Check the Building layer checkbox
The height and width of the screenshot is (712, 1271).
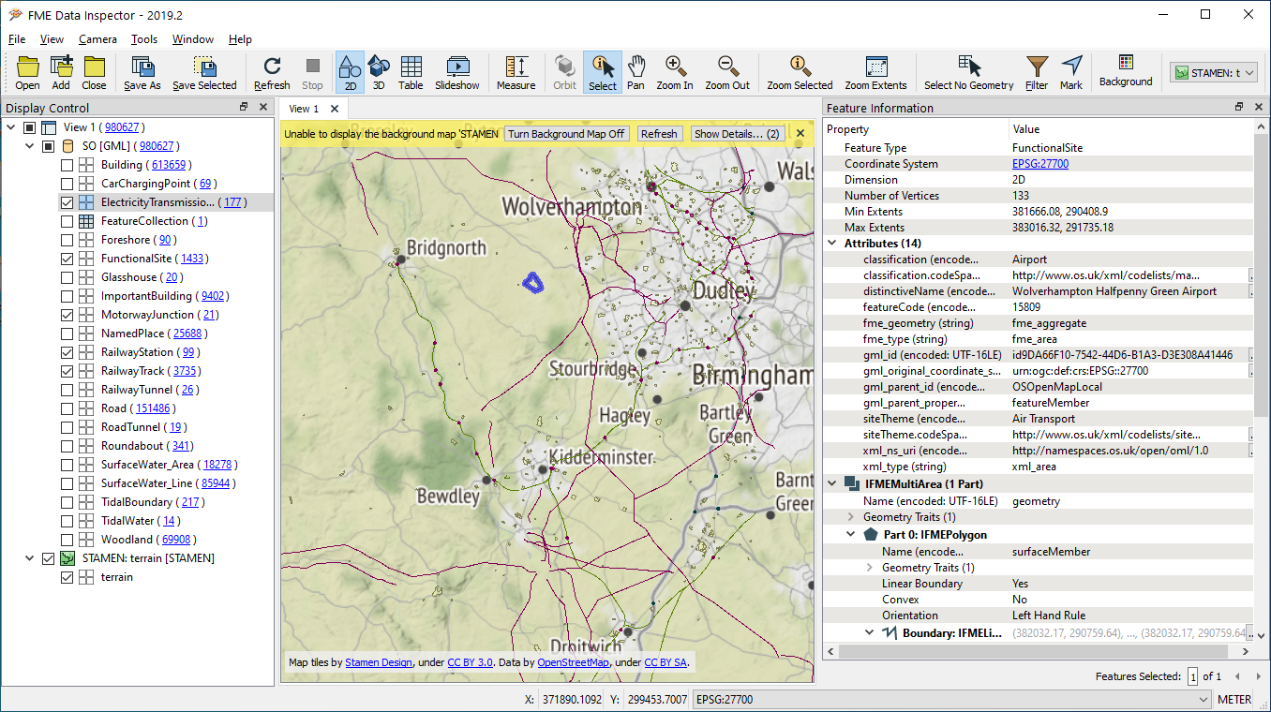pos(67,165)
